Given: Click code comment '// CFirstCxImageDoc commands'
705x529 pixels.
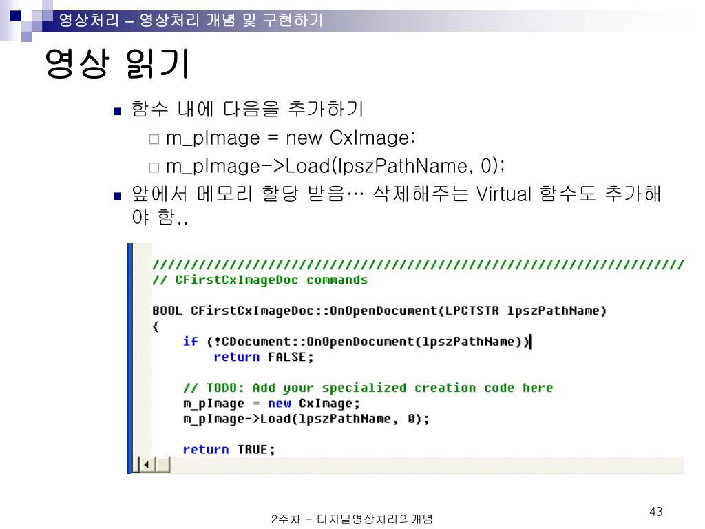Looking at the screenshot, I should [260, 280].
